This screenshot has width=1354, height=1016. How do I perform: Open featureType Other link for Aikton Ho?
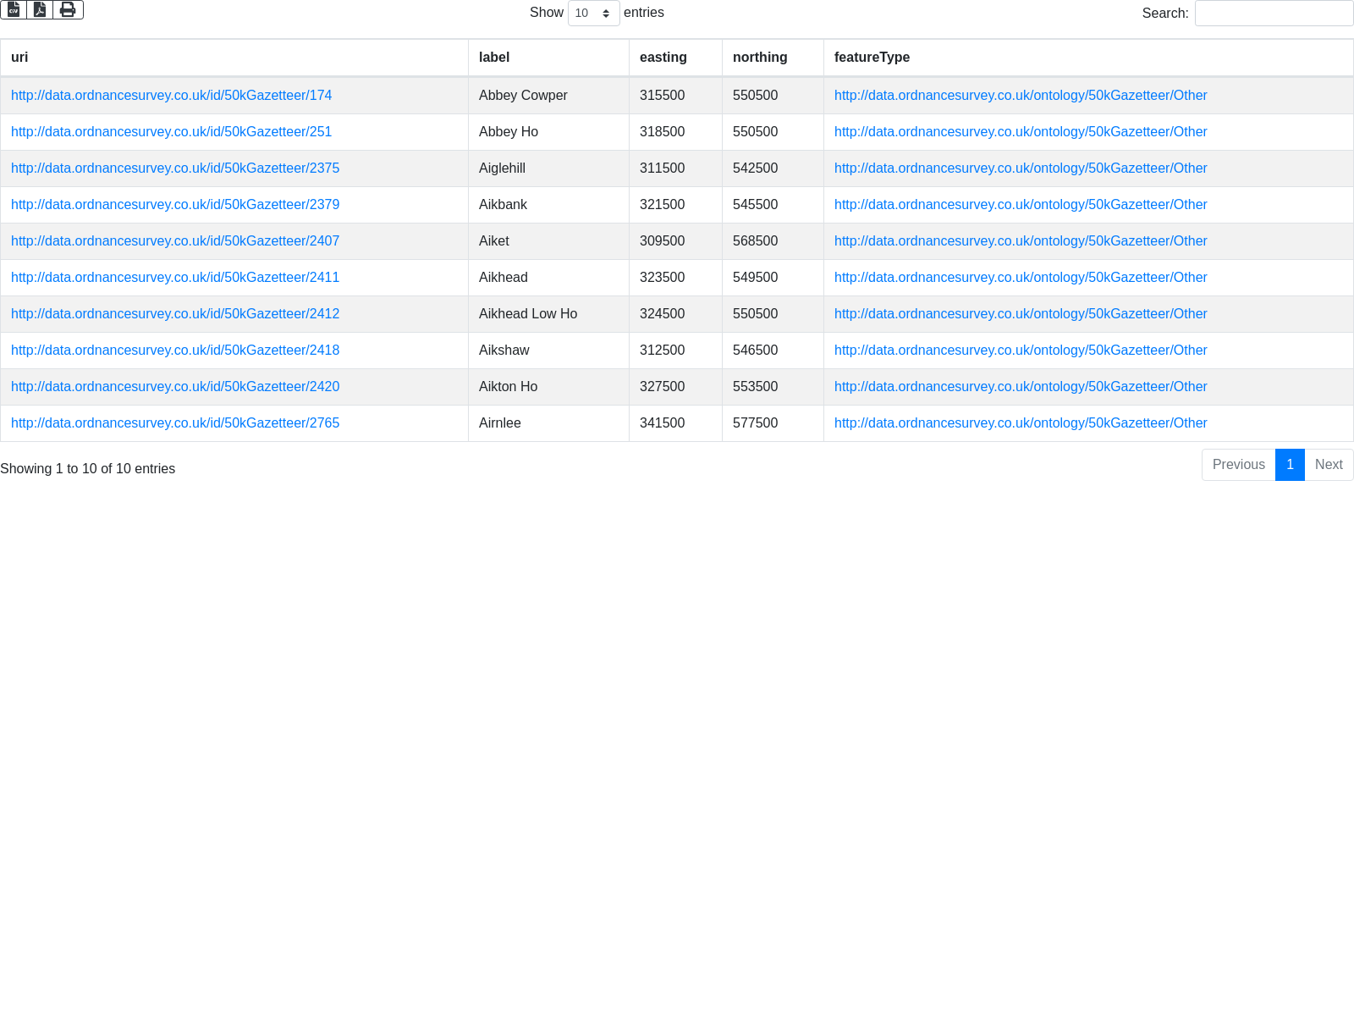(1021, 387)
